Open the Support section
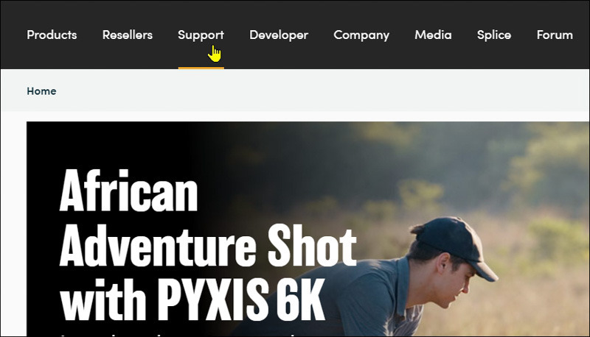Image resolution: width=590 pixels, height=337 pixels. [201, 35]
